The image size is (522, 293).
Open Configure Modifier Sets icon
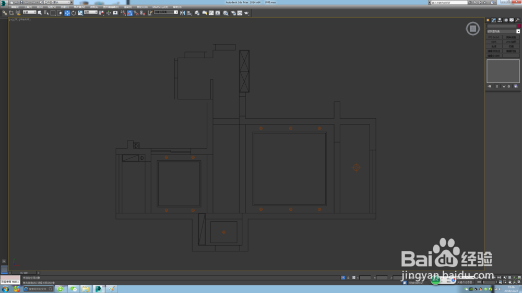(x=516, y=86)
